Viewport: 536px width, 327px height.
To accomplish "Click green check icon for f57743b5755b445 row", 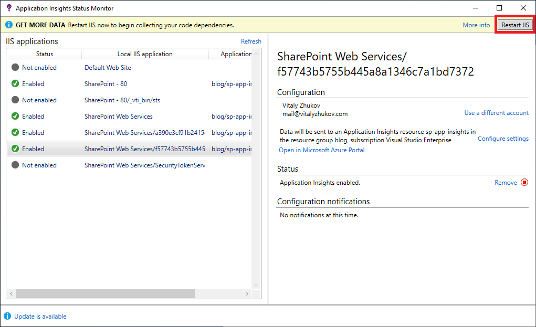I will [15, 149].
